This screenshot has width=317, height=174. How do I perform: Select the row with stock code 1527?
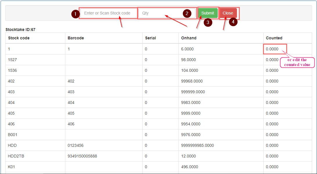(x=12, y=60)
